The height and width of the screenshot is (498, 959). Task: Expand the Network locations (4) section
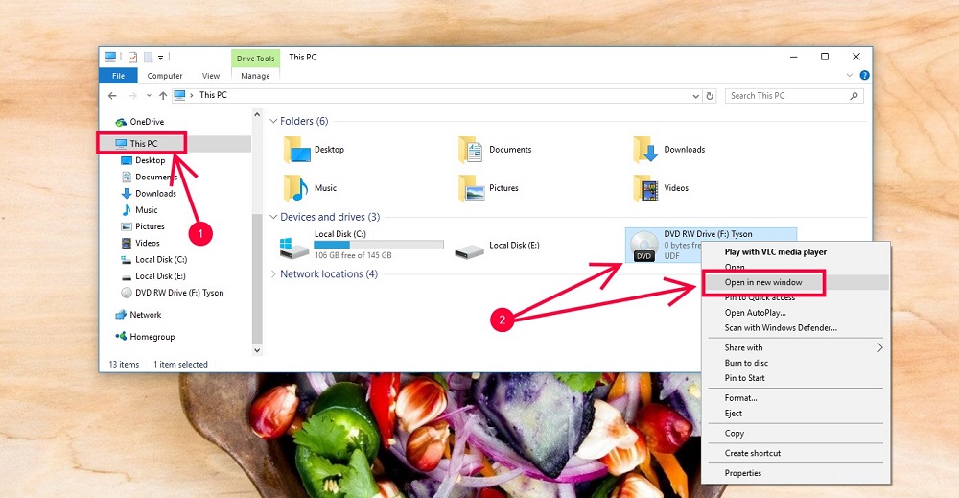273,274
